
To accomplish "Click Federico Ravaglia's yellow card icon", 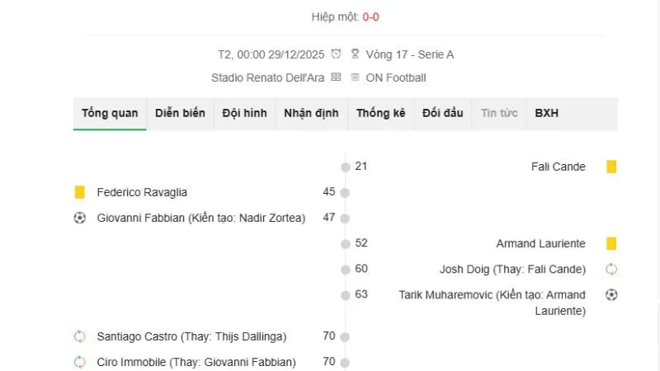I will pyautogui.click(x=80, y=192).
